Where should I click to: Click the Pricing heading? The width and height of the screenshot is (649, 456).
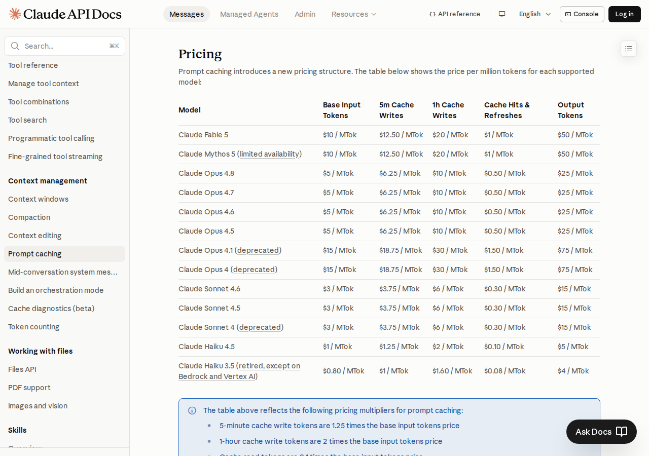(x=200, y=54)
